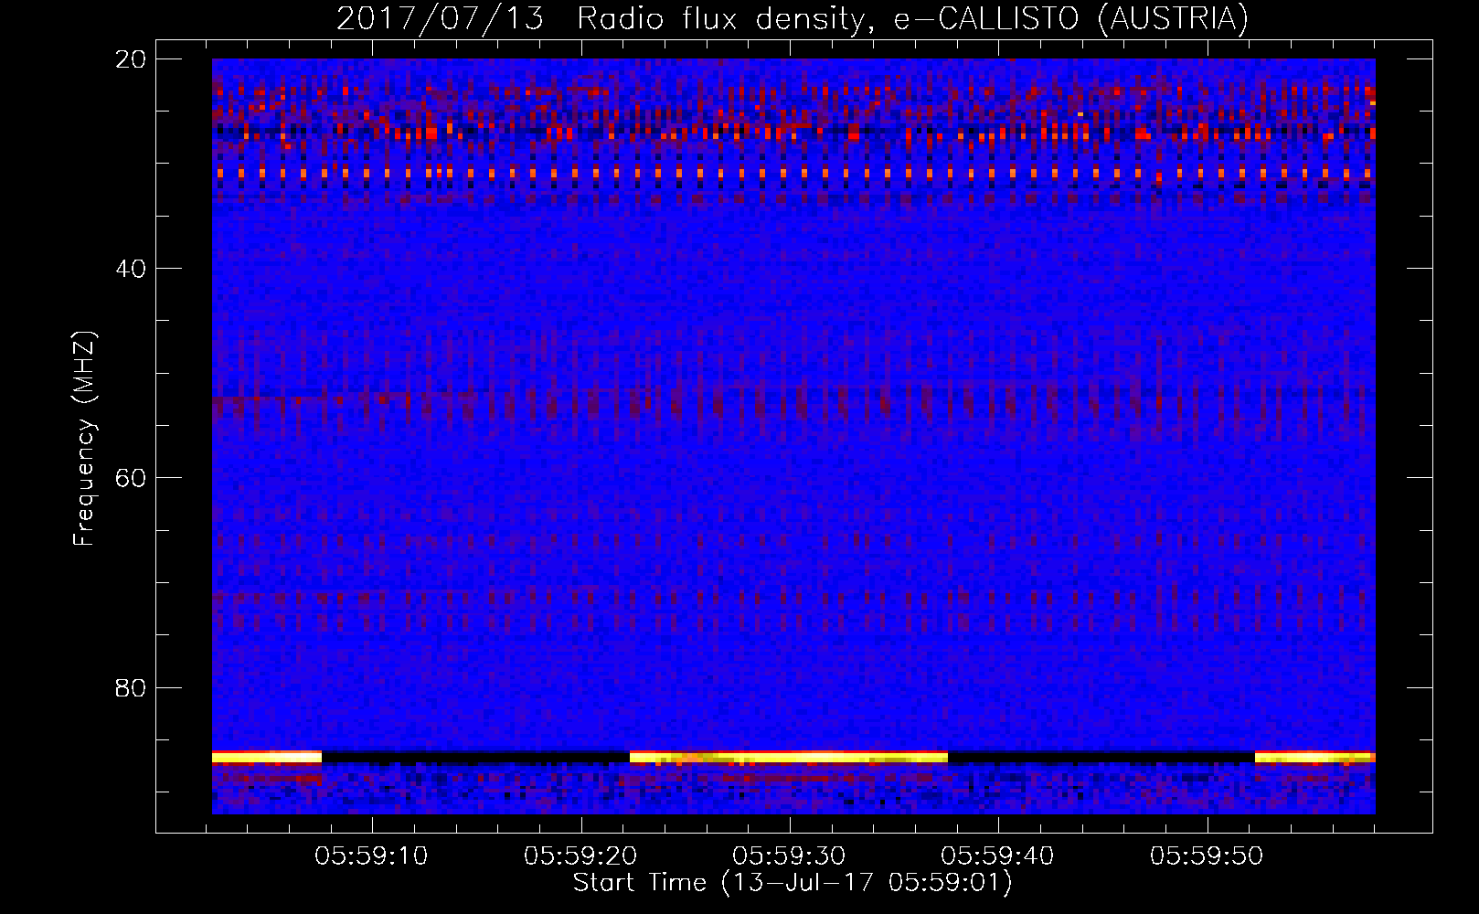Click the 05:59:30 time tick label
Screen dimensions: 1479x914
point(790,856)
